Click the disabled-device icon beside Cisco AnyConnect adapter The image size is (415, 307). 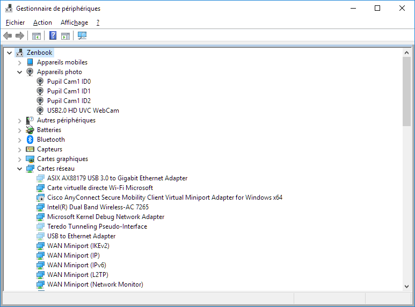pyautogui.click(x=40, y=198)
